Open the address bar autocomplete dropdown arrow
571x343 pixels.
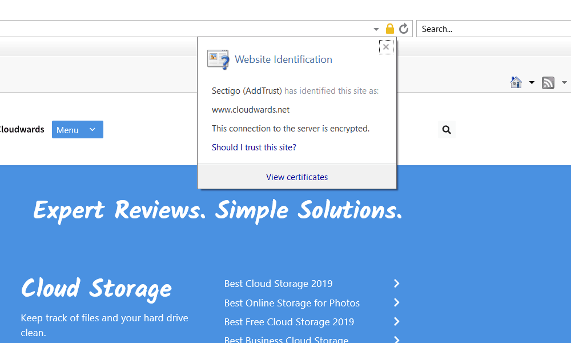click(x=376, y=29)
